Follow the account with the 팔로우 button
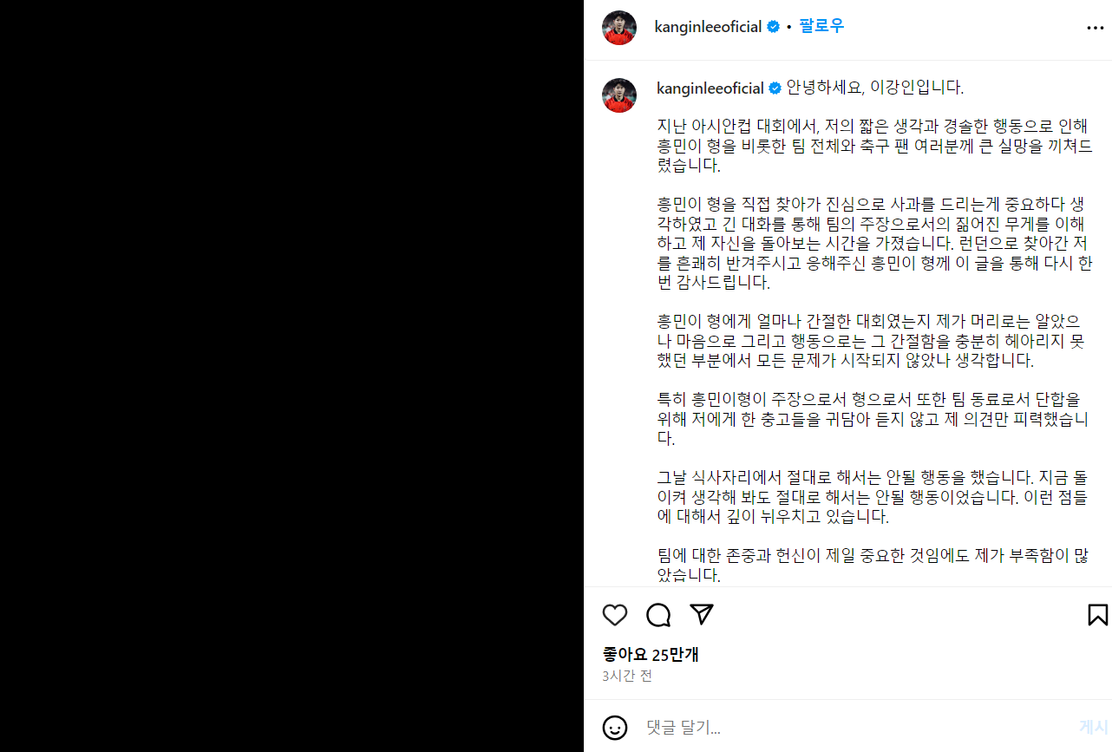The height and width of the screenshot is (752, 1112). coord(821,26)
